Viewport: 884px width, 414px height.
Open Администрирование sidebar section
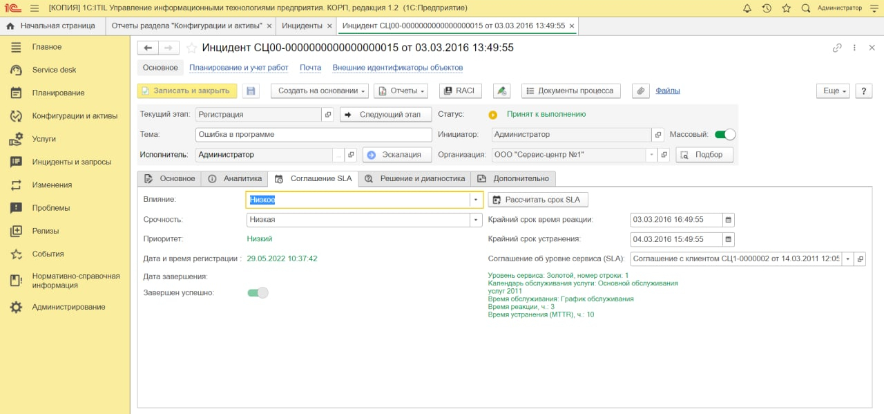click(65, 307)
